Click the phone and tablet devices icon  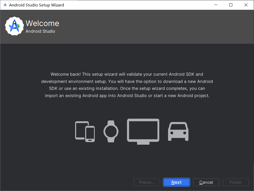pos(85,131)
